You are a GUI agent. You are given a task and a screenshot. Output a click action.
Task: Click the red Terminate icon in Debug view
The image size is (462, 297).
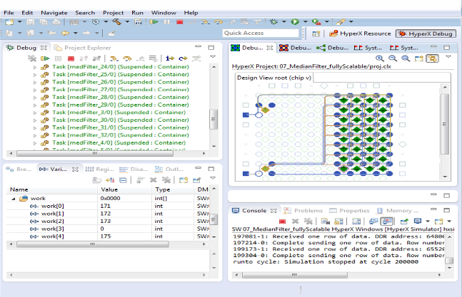coord(71,58)
